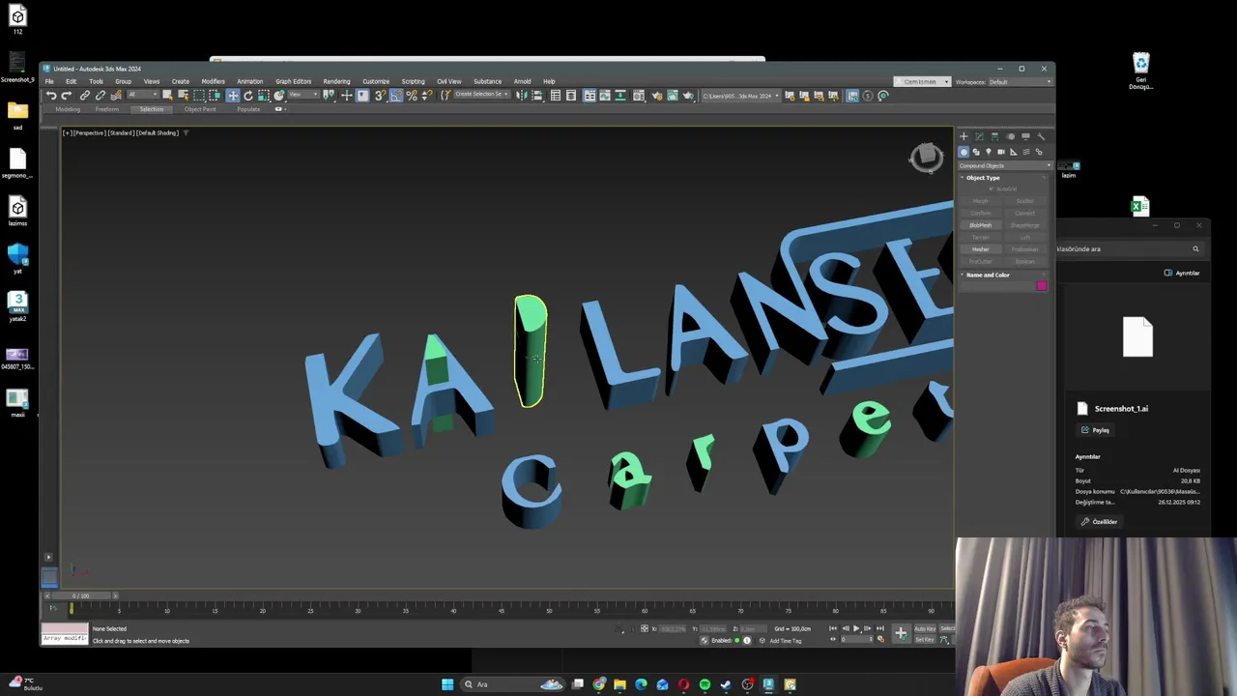
Task: Open the selection filter All dropdown
Action: pyautogui.click(x=143, y=95)
